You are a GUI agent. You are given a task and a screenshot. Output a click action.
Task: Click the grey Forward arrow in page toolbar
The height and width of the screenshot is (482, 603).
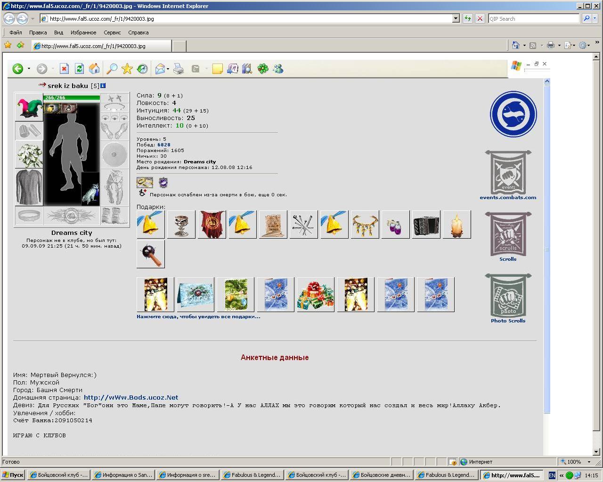click(x=42, y=69)
